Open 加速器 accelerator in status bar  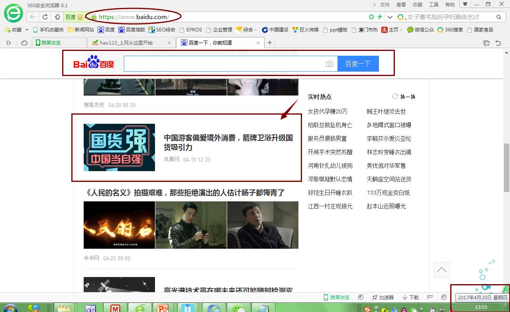[382, 297]
